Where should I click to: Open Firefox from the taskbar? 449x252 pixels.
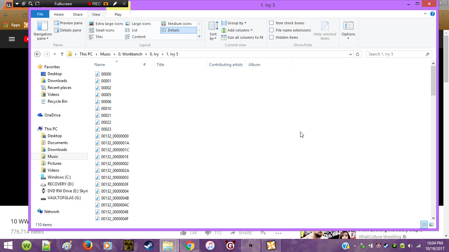coord(87,245)
